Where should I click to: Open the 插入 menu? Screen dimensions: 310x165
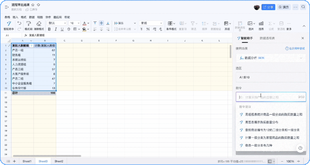15,17
